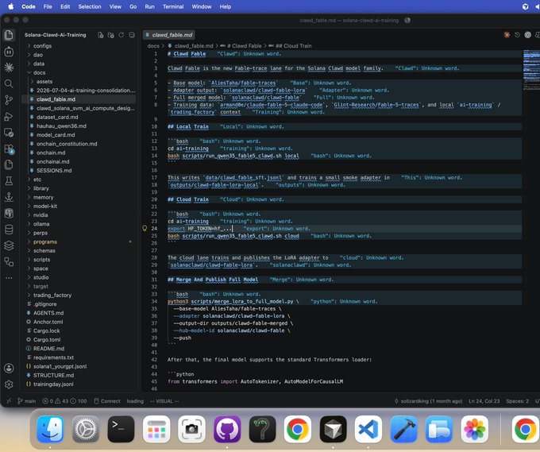Click the history clock icon in editor toolbar

(x=517, y=35)
